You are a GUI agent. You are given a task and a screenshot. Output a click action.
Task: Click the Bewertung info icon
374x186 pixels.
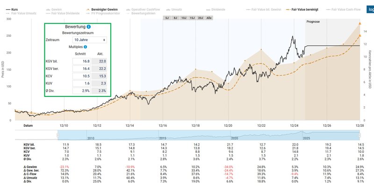(x=89, y=27)
